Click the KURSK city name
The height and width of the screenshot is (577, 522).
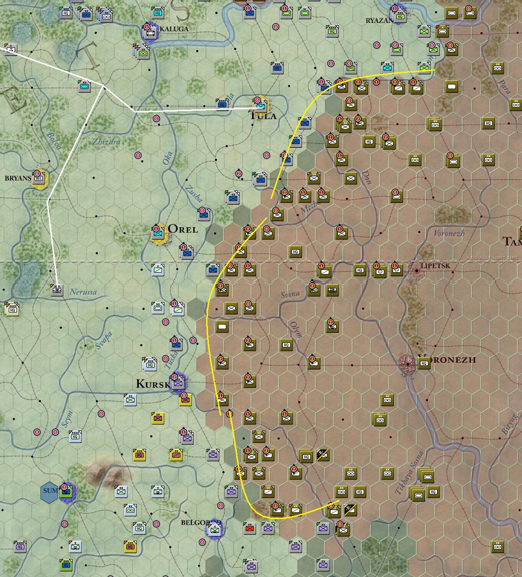pos(152,383)
